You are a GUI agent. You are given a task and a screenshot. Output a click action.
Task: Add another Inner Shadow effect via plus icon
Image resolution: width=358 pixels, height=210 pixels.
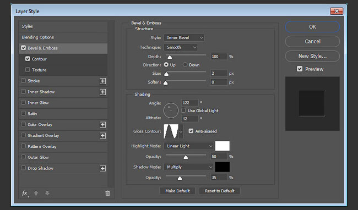pos(102,92)
